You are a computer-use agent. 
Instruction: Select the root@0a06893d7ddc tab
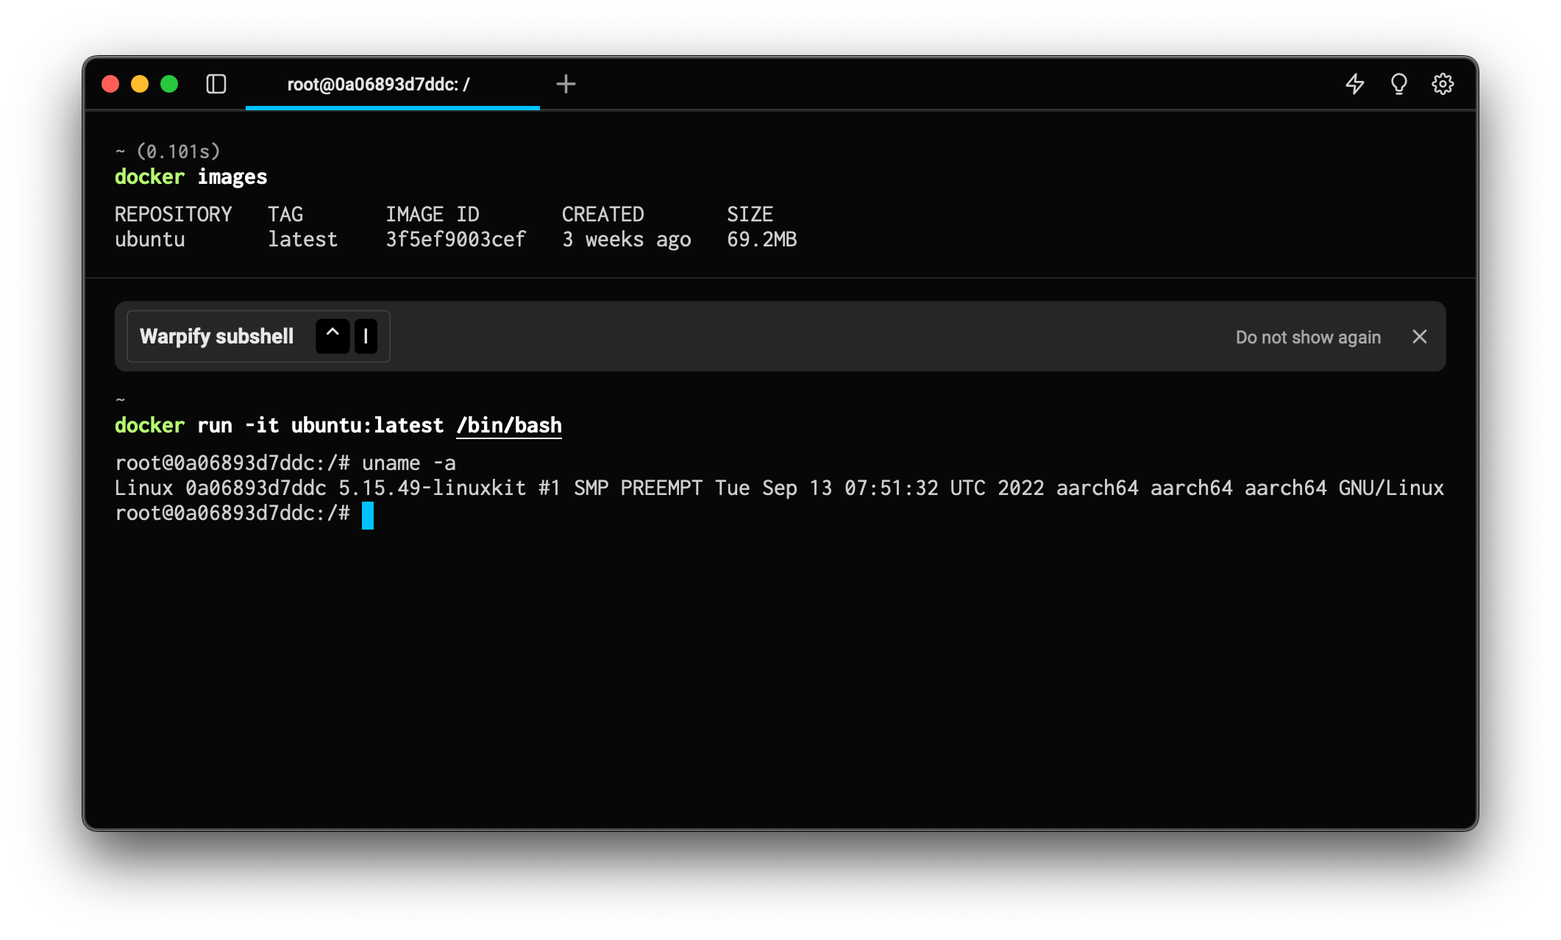tap(377, 85)
